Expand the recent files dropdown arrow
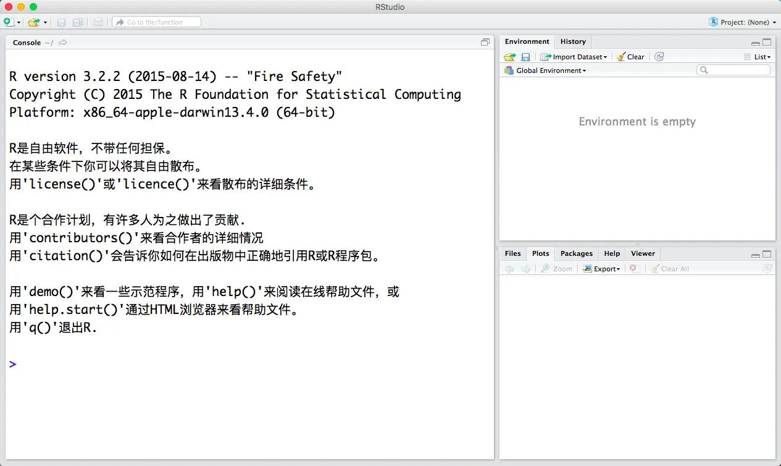 45,23
